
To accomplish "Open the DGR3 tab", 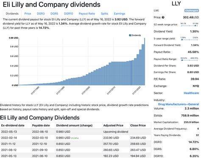I will click(41, 14).
